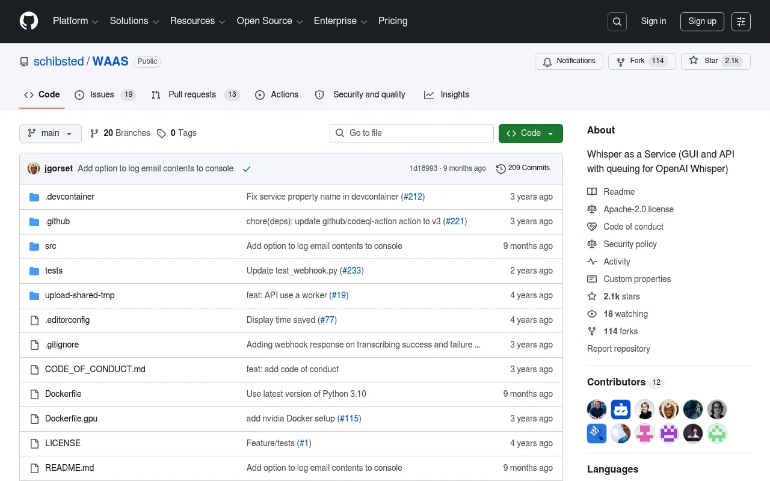View 114 forks link

[x=620, y=331]
